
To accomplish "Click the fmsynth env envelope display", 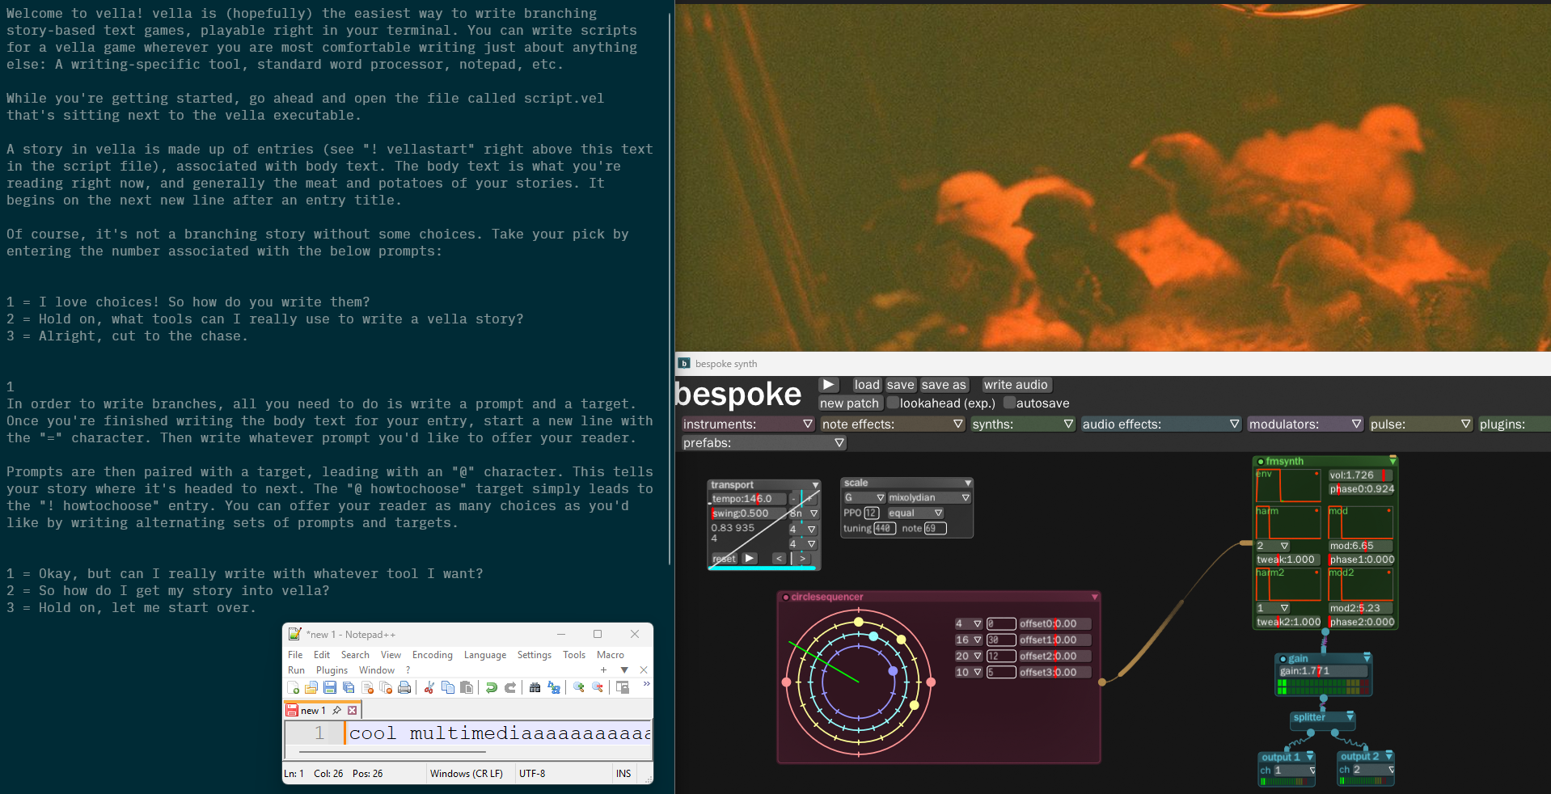I will [x=1288, y=485].
